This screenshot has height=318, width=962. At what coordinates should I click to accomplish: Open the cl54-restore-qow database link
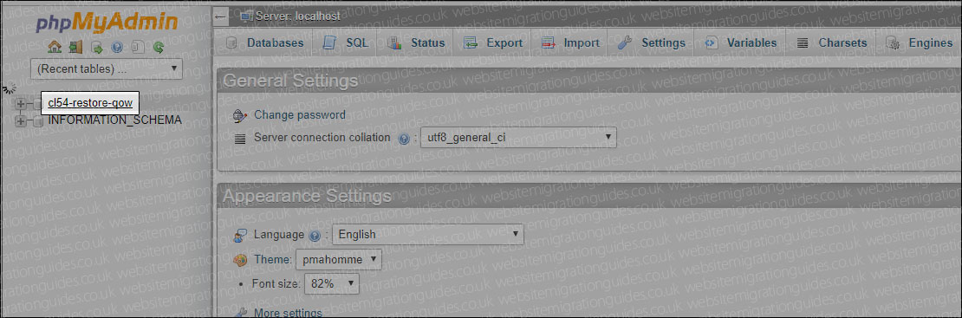tap(90, 103)
